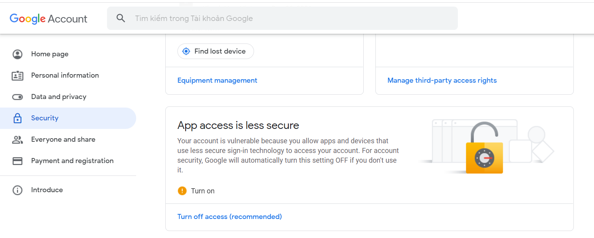
Task: Click the Payment and registration card icon
Action: 18,161
